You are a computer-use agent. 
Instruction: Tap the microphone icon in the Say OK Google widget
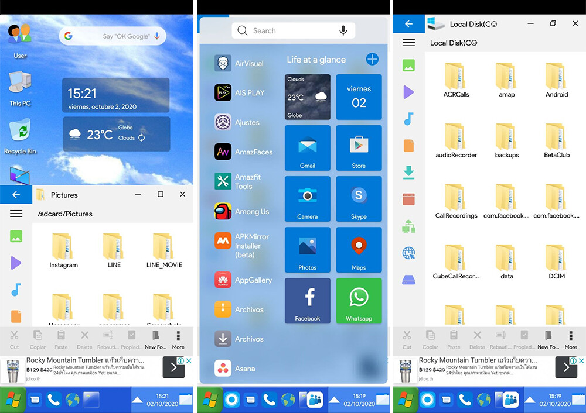(x=156, y=35)
